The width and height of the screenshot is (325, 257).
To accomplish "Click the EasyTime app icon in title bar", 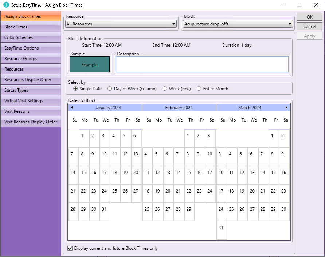I will [x=6, y=5].
